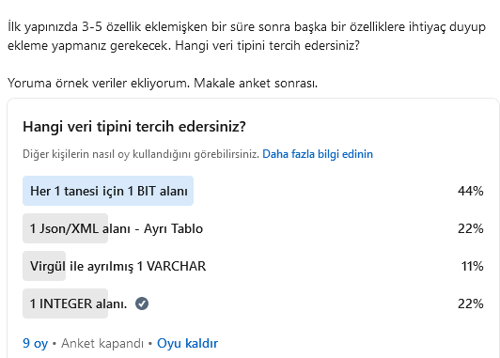
Task: Open the 'Daha fazla bilgi edinin' link
Action: (318, 154)
